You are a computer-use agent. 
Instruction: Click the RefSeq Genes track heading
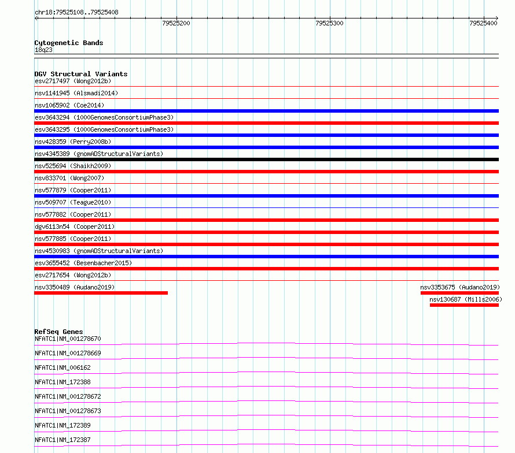(x=58, y=332)
